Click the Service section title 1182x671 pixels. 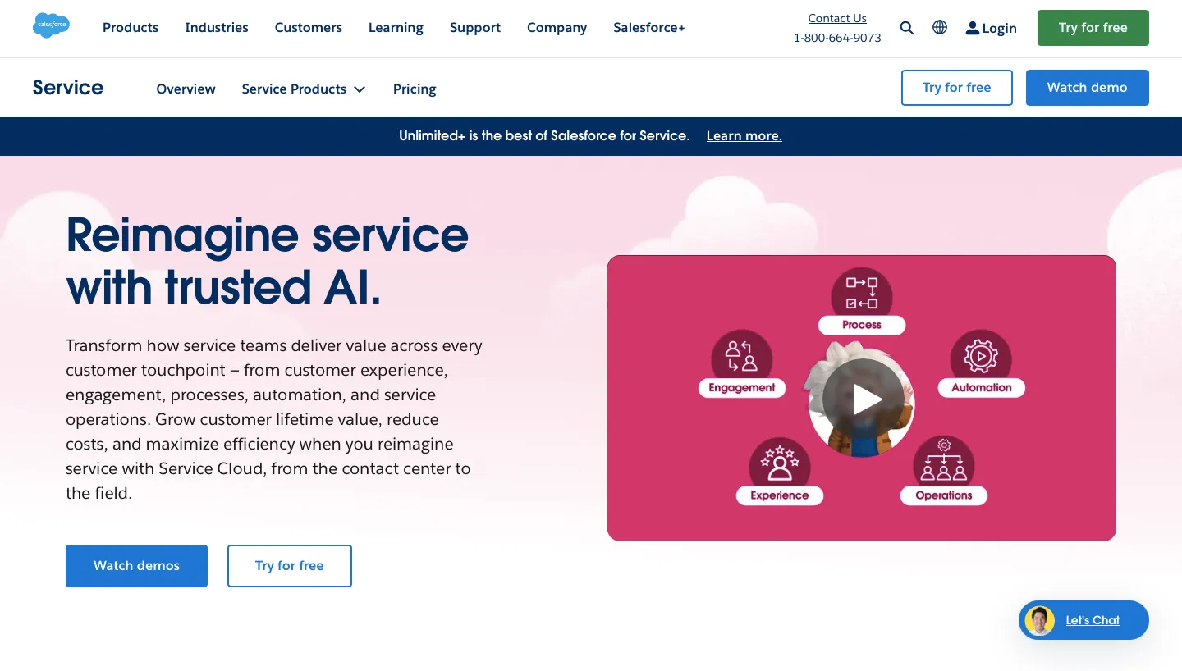68,88
